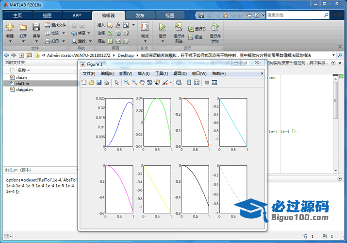The height and width of the screenshot is (243, 347).
Task: Click the up one folder icon
Action: click(21, 55)
